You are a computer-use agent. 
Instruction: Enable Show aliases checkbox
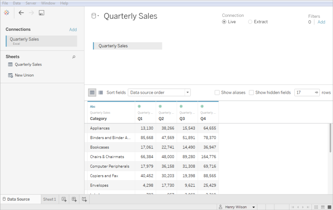tap(217, 93)
